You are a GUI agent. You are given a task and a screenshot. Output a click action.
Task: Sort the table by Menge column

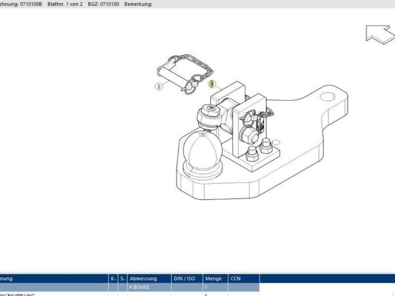[x=214, y=279]
